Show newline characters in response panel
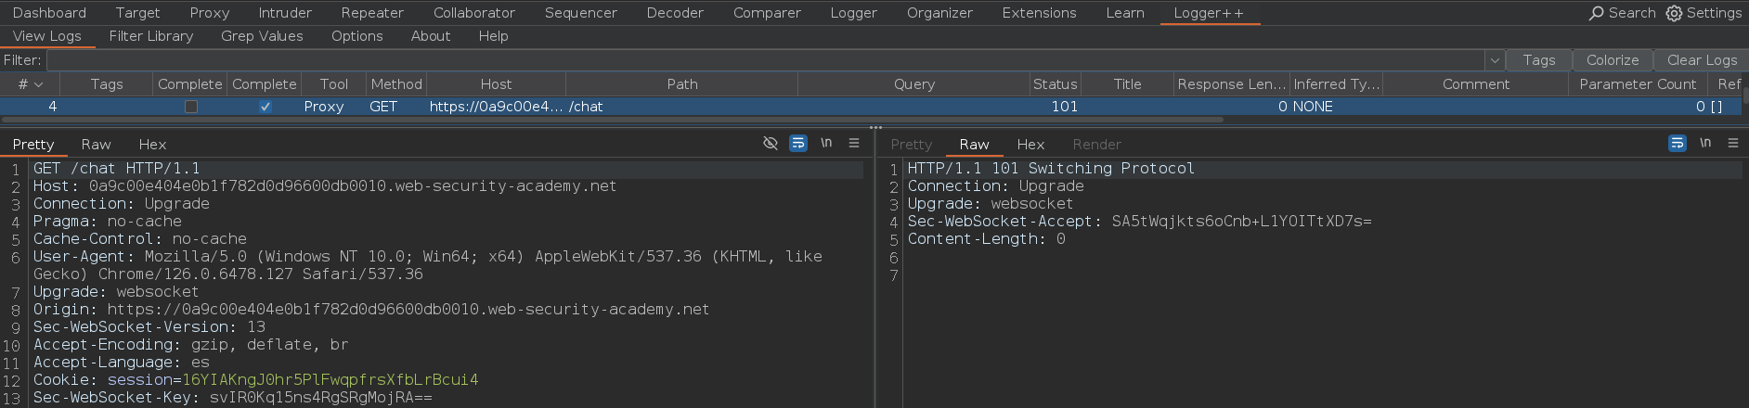Screen dimensions: 1749x408 (1705, 143)
